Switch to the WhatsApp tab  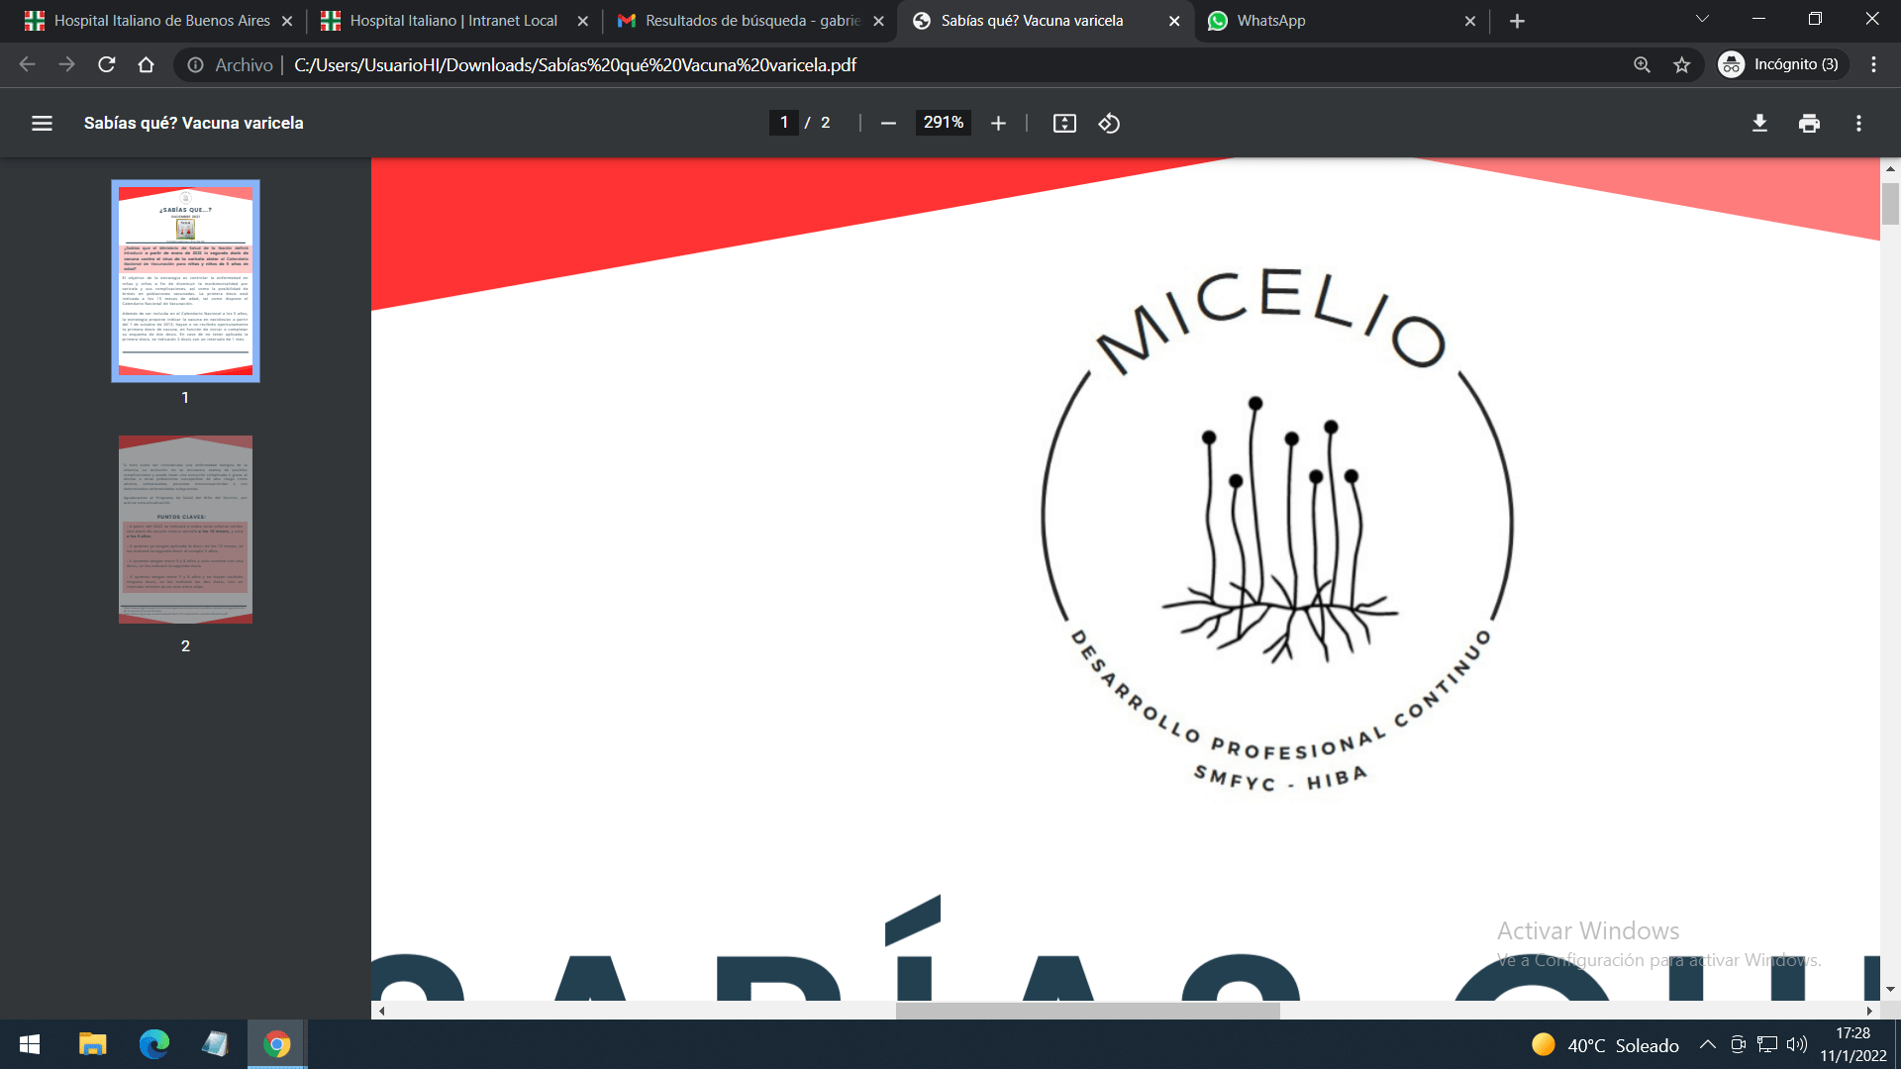click(1327, 21)
